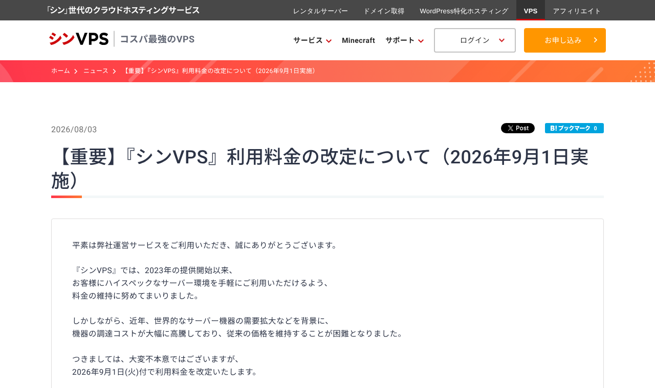Image resolution: width=655 pixels, height=388 pixels.
Task: Click the line starting しかしながら、近年
Action: tap(203, 321)
